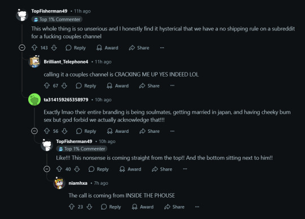Collapse TopFisherman49's 10h ago reply thread
Image resolution: width=305 pixels, height=219 pixels.
pyautogui.click(x=47, y=169)
